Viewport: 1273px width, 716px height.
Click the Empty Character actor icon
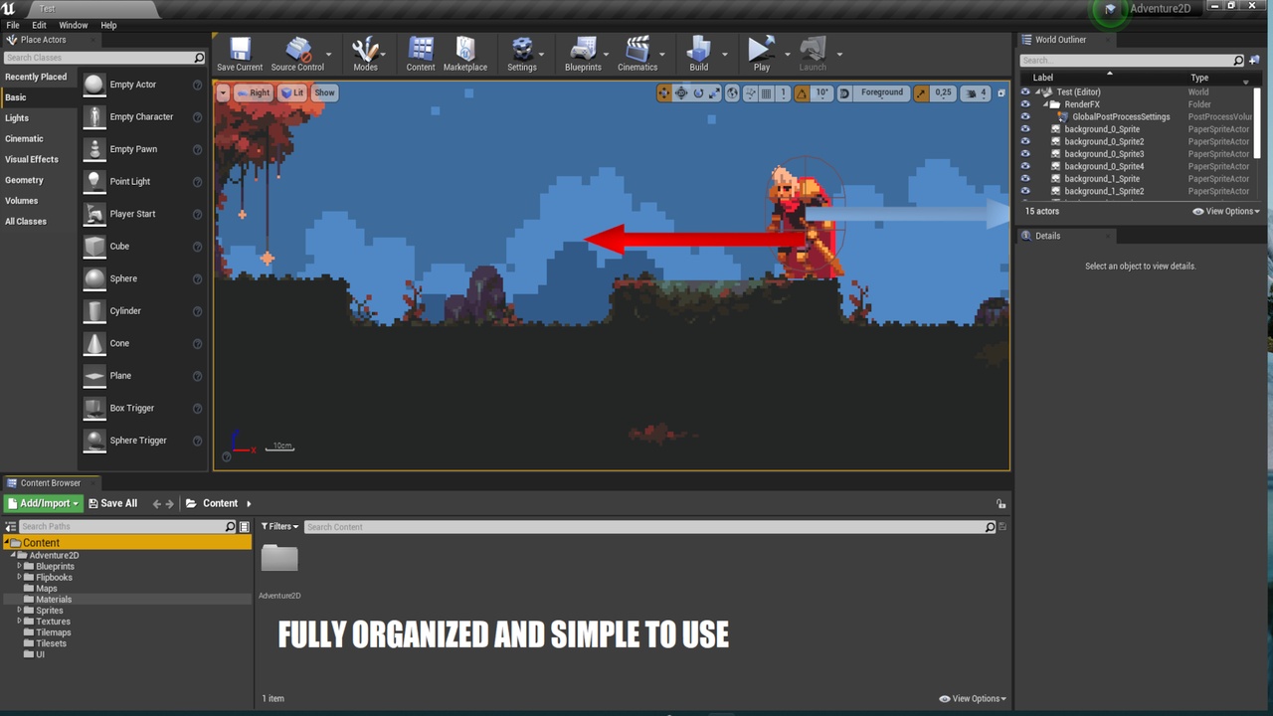[x=94, y=117]
